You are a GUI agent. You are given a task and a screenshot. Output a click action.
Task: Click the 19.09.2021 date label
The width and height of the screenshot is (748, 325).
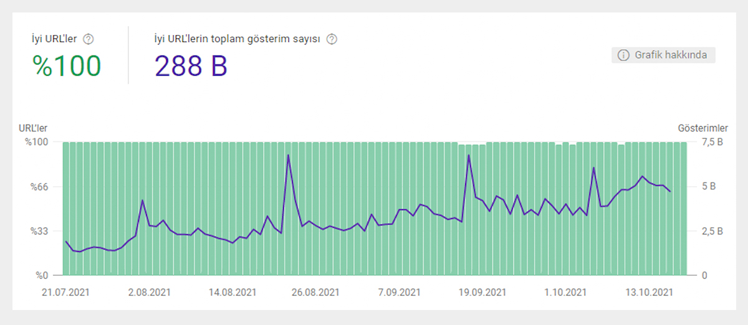tap(484, 291)
